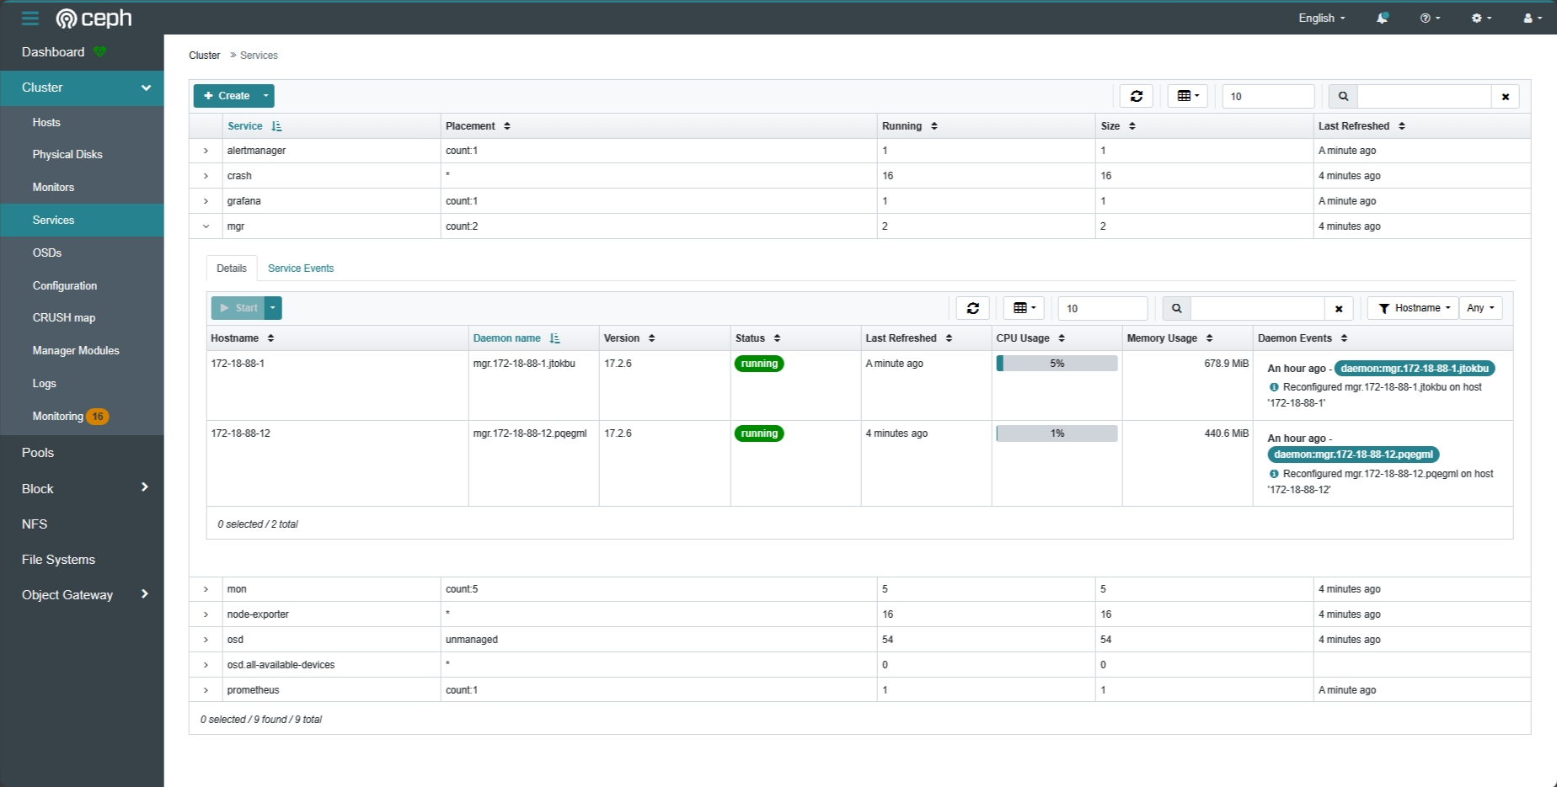Viewport: 1557px width, 787px height.
Task: Switch to the Service Events tab
Action: [301, 269]
